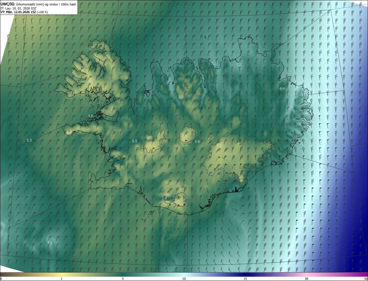Click the '5' tick on the color scale
368x281 pixels.
click(x=123, y=279)
